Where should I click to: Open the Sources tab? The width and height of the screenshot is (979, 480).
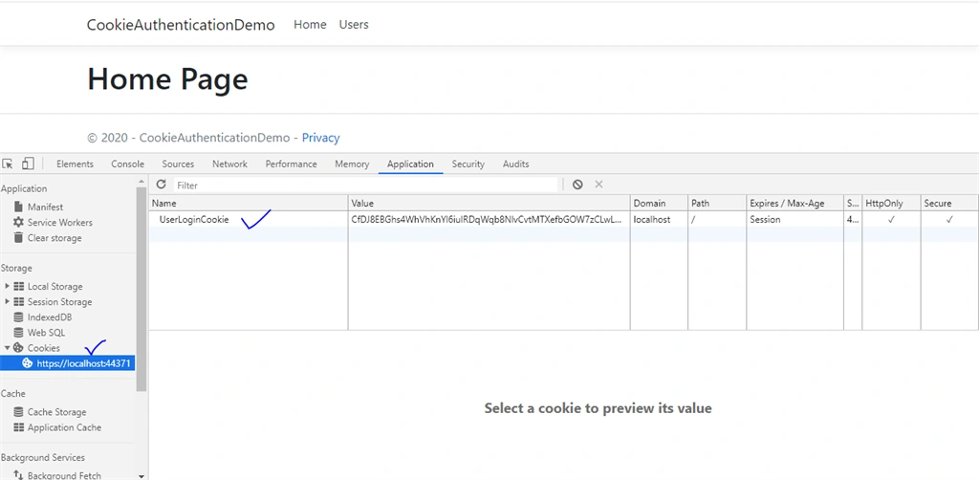[x=178, y=164]
